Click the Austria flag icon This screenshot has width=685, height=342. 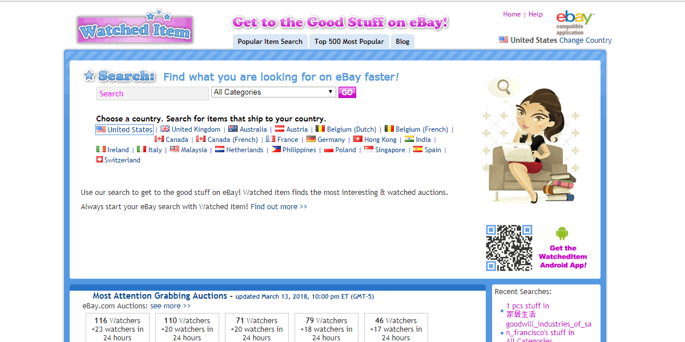[x=280, y=129]
